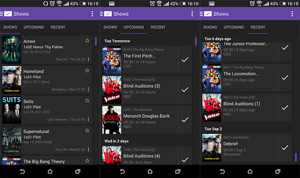Select UPCOMING tab in right screen
This screenshot has width=300, height=178.
[233, 27]
